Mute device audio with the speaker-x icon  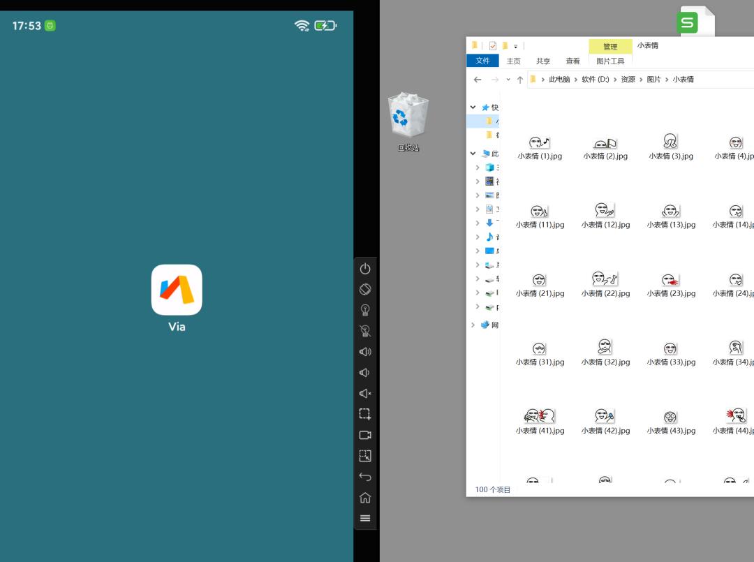(364, 394)
